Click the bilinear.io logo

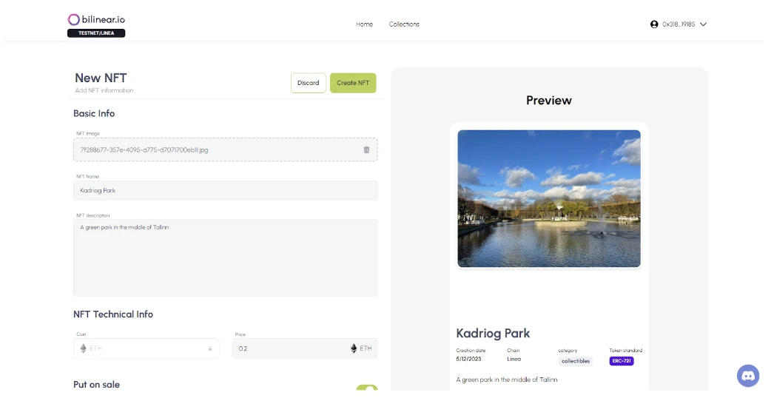pyautogui.click(x=96, y=20)
